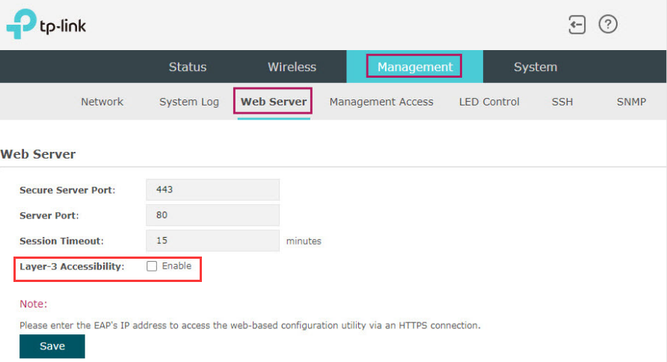This screenshot has height=362, width=667.
Task: Enable the Layer-3 Accessibility checkbox
Action: click(152, 266)
